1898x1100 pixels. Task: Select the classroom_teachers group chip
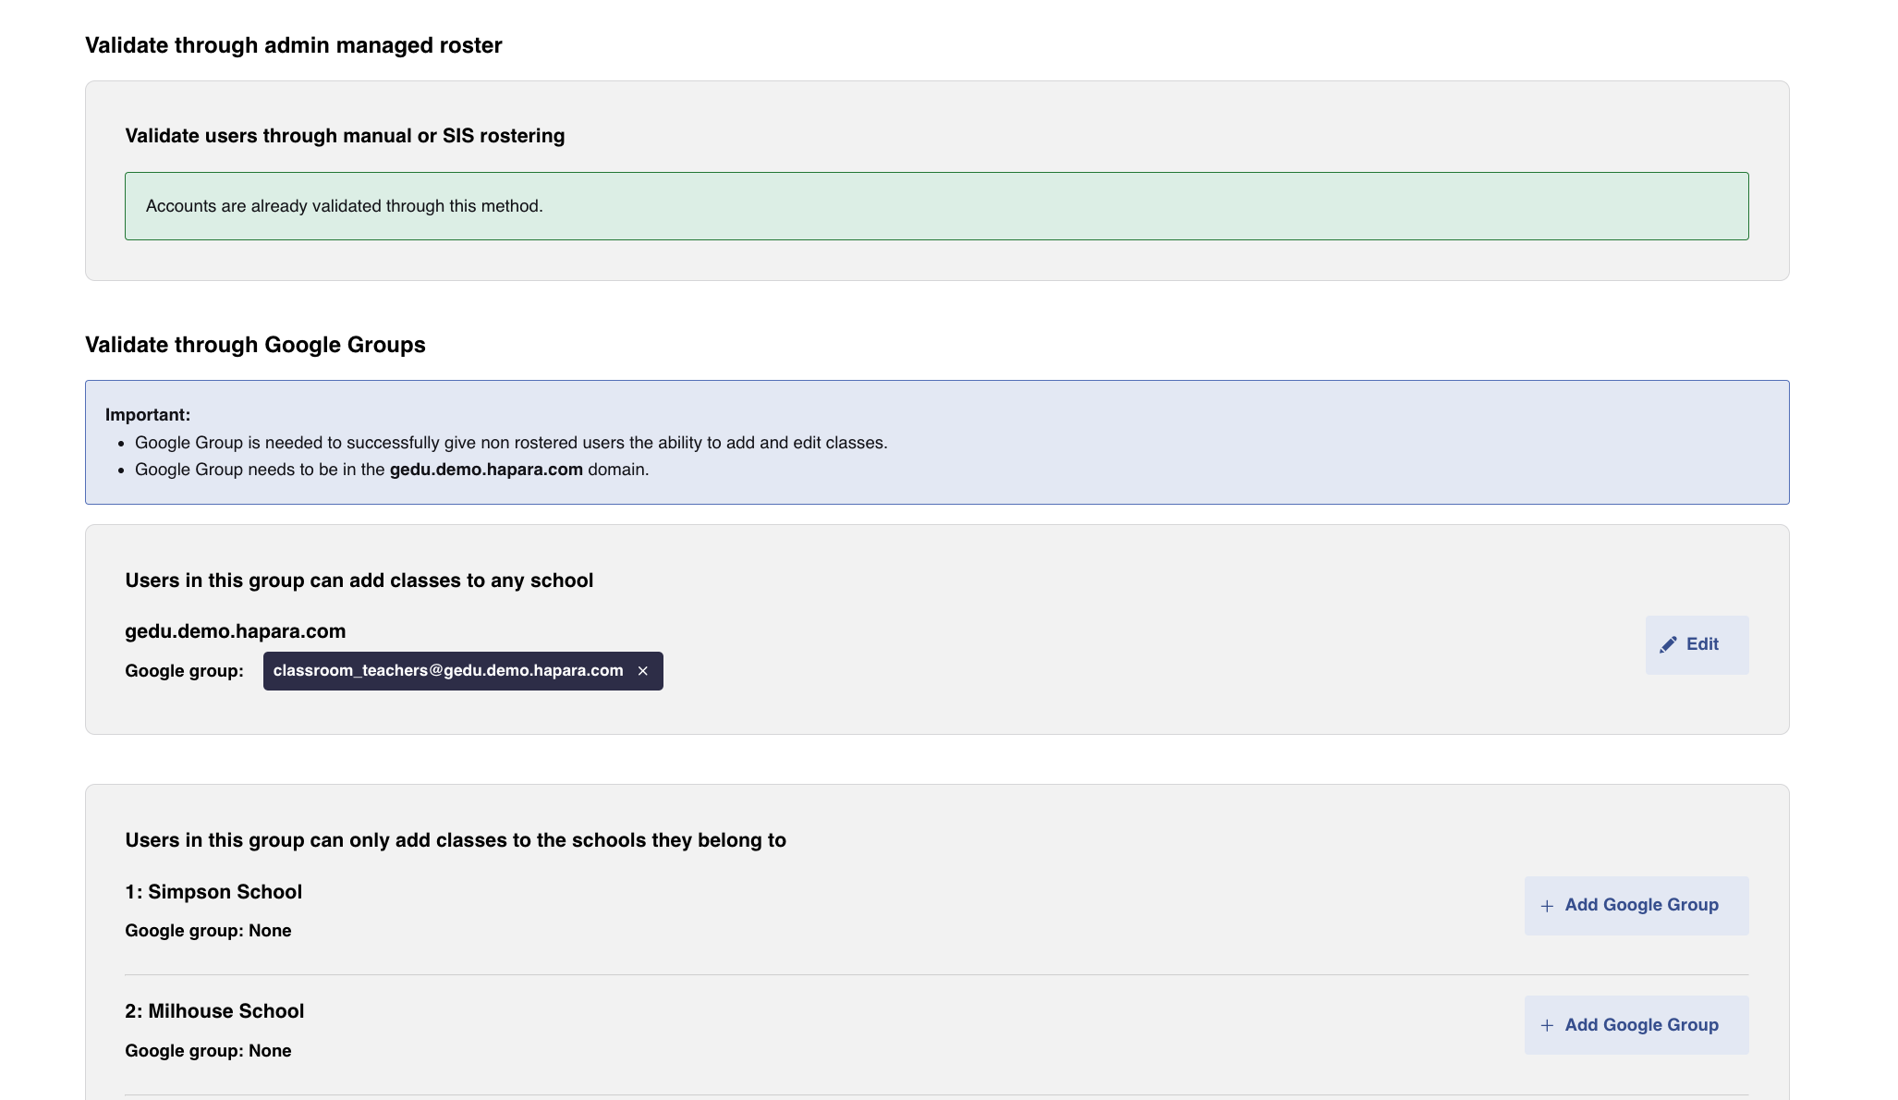coord(448,670)
